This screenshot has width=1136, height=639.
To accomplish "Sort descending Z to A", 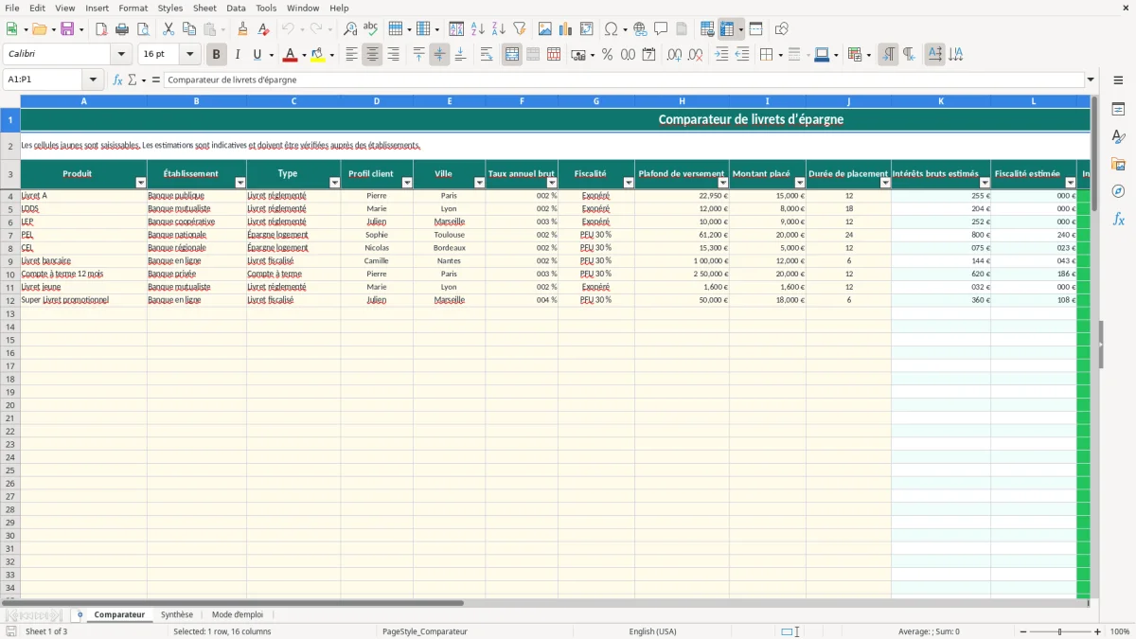I will [x=499, y=29].
